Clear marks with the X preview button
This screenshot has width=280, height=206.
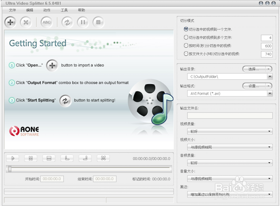(x=103, y=158)
